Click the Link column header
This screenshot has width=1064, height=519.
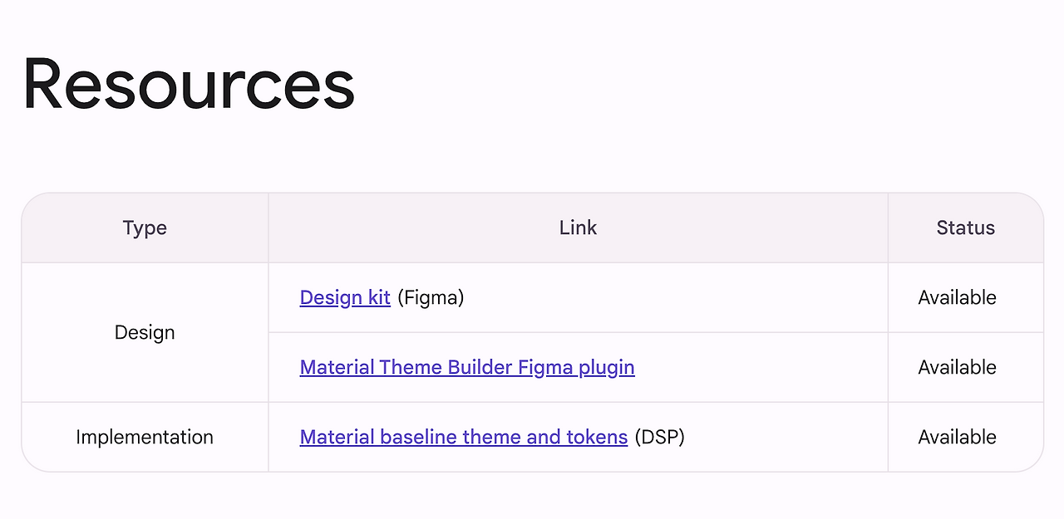pyautogui.click(x=578, y=228)
